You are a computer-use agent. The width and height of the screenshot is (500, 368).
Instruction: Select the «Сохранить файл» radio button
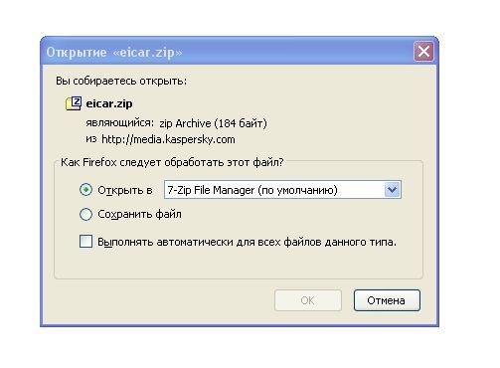tap(85, 214)
